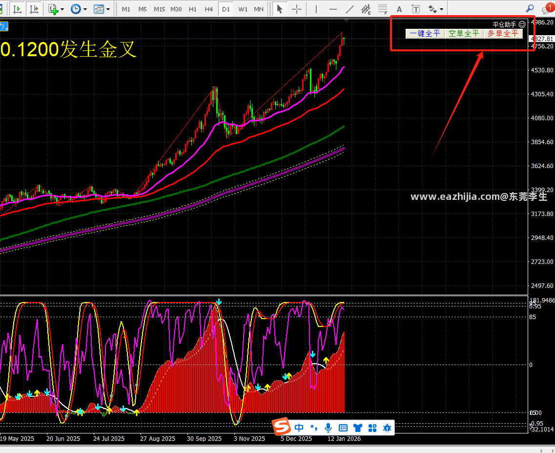Click the 24 Jul 2025 date label
This screenshot has height=453, width=555.
coord(109,439)
